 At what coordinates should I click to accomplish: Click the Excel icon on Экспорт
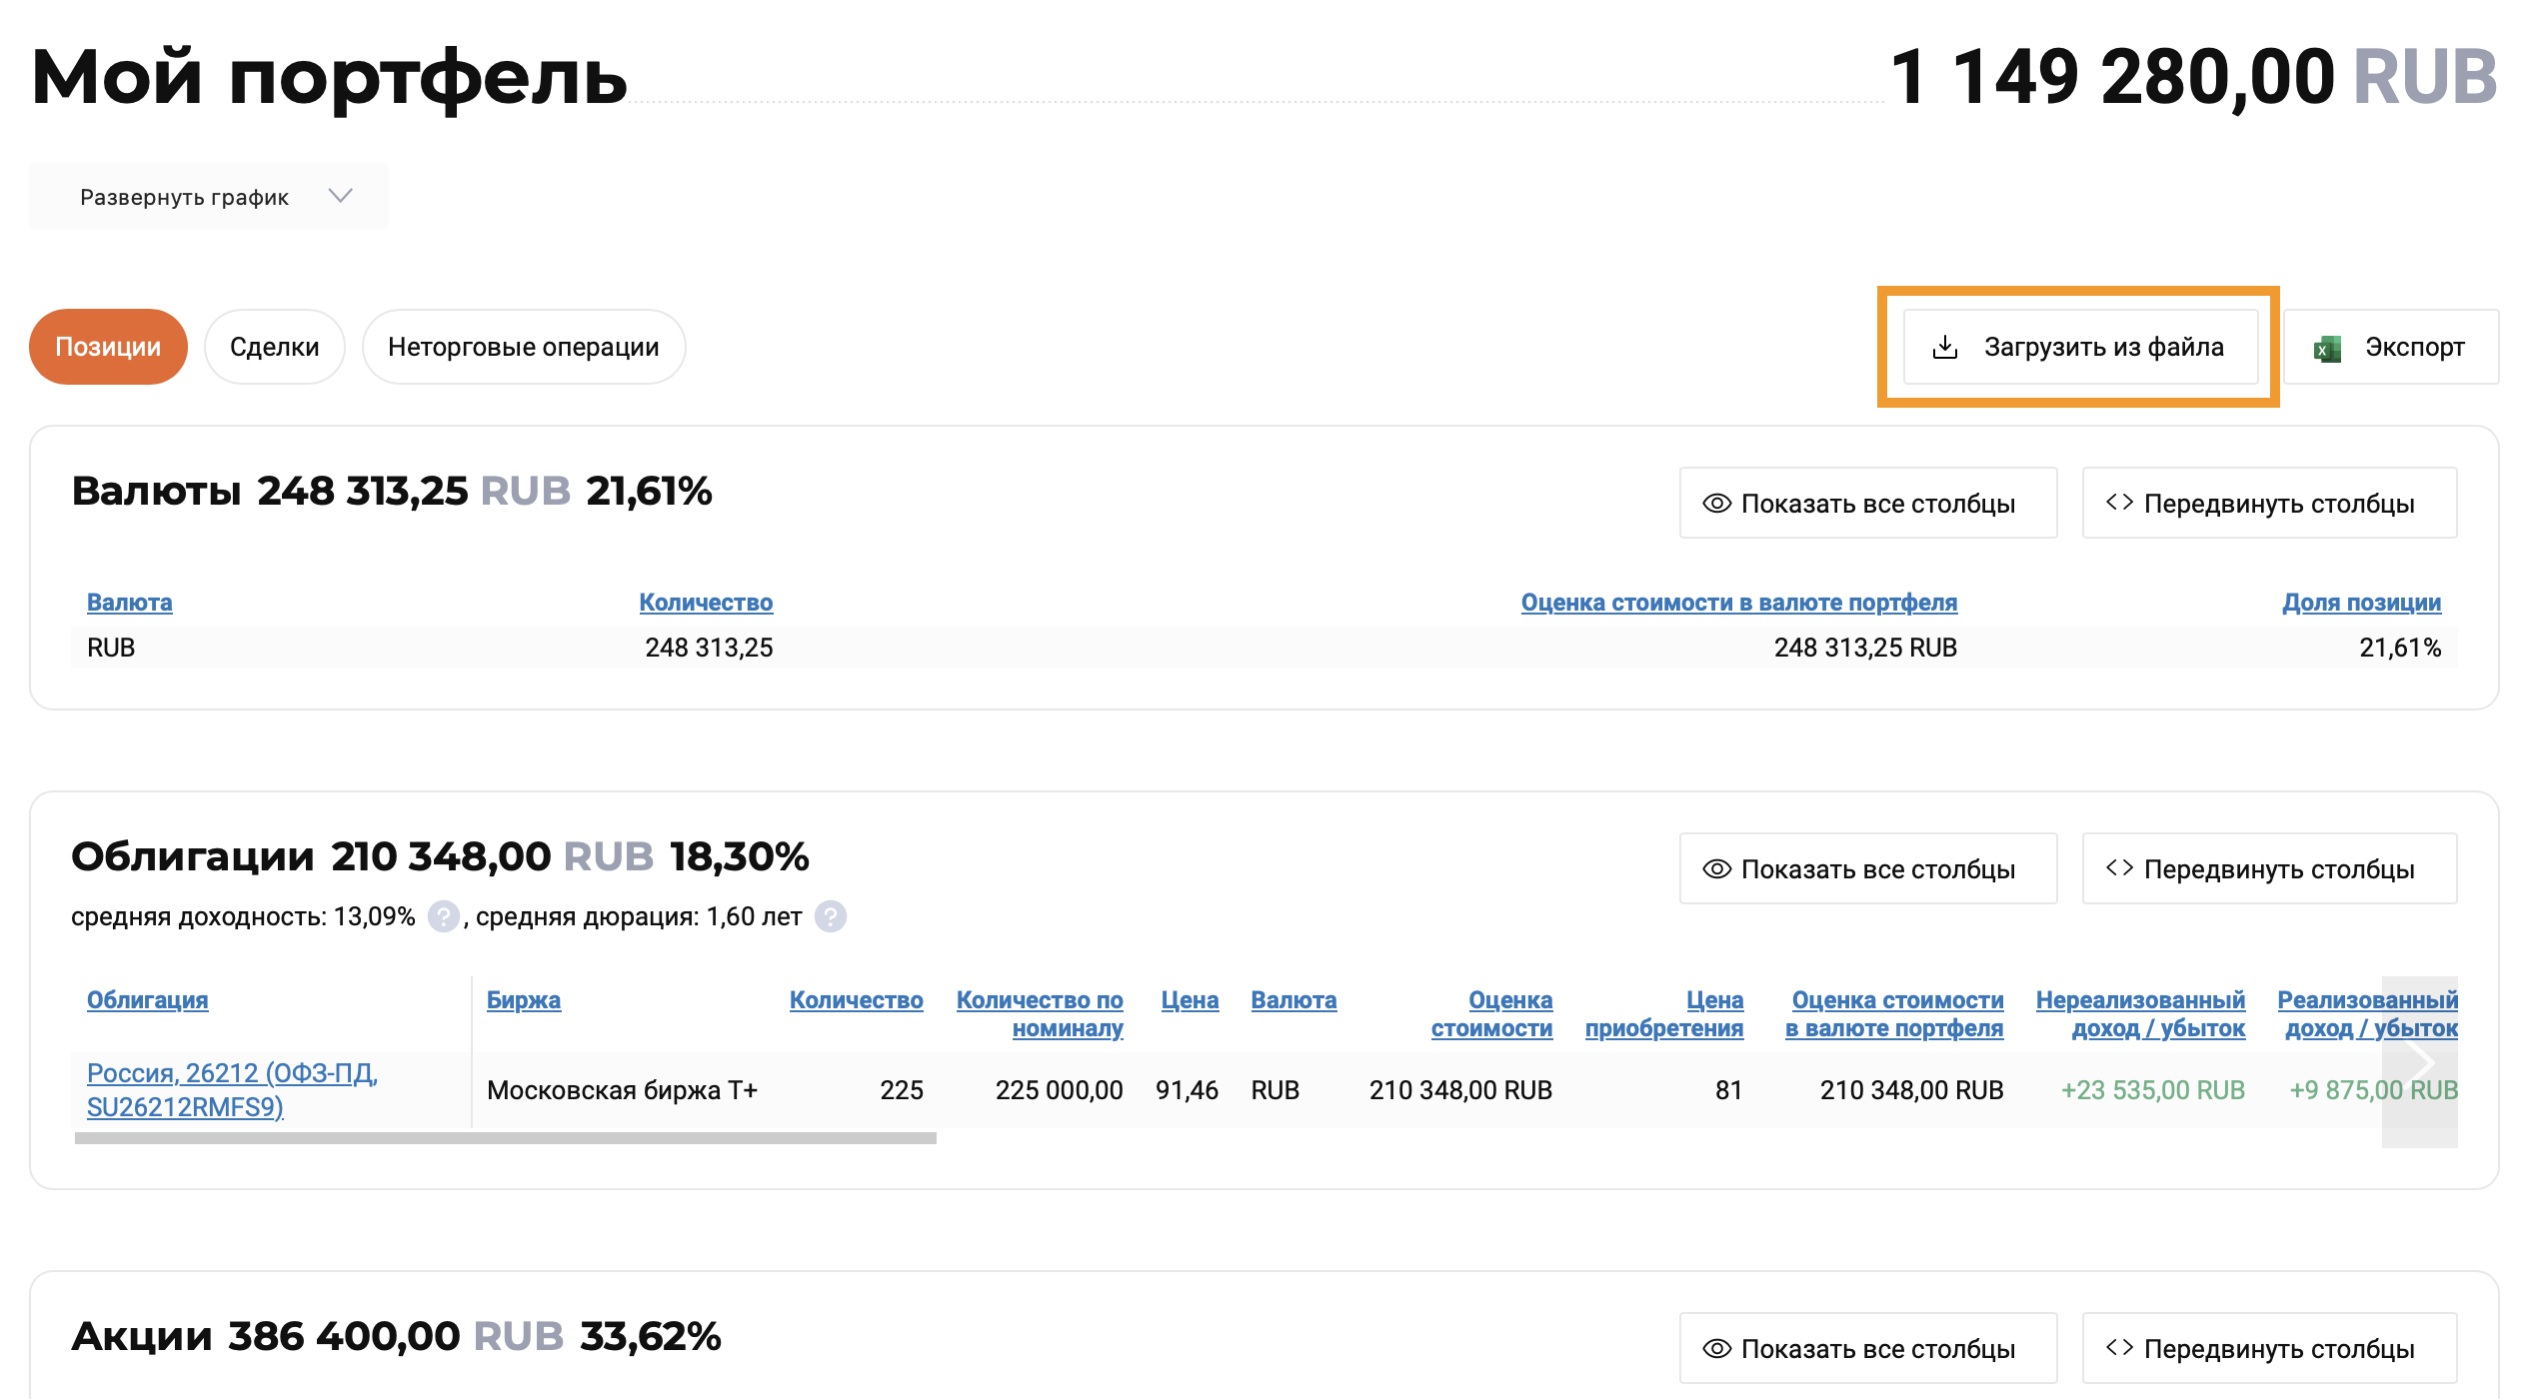(2327, 349)
